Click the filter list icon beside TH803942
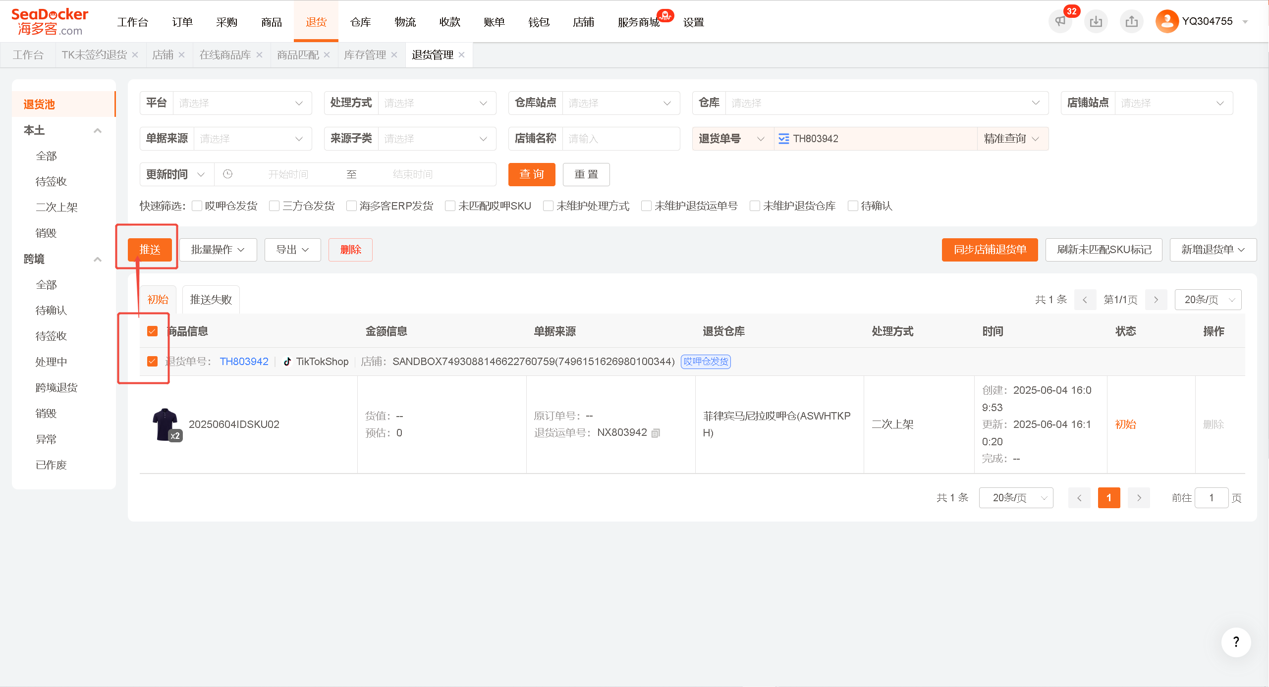The height and width of the screenshot is (687, 1269). pos(783,139)
